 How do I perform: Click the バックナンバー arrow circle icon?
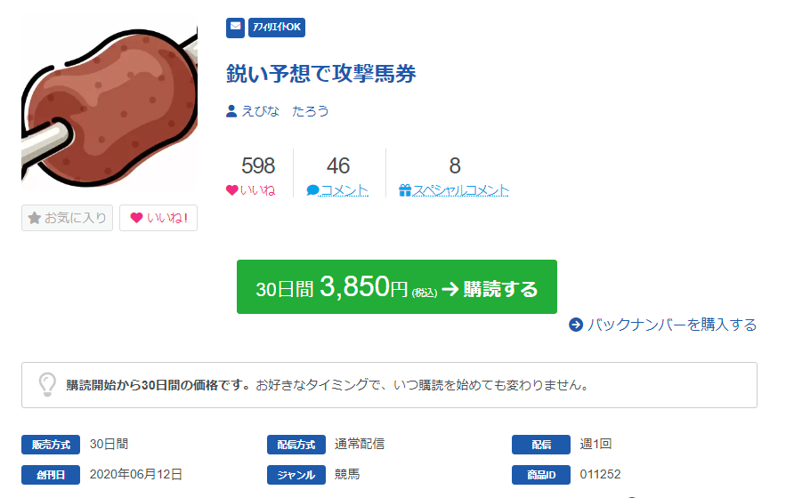click(x=576, y=325)
